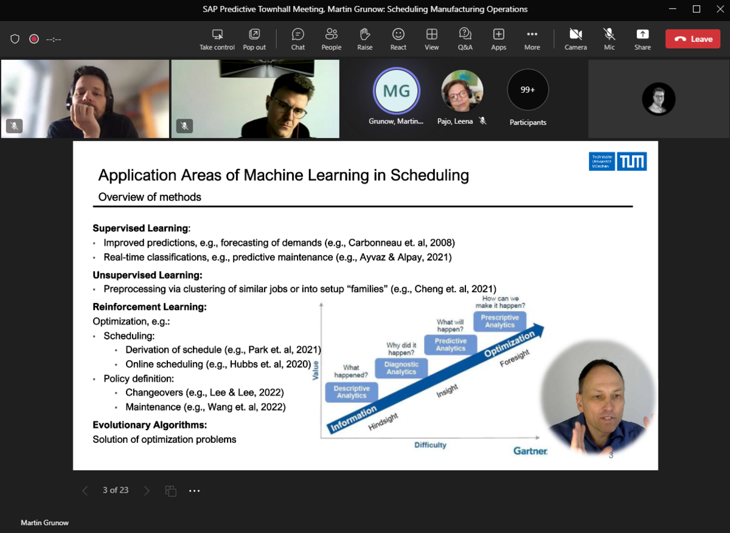Raise your hand

(x=364, y=39)
